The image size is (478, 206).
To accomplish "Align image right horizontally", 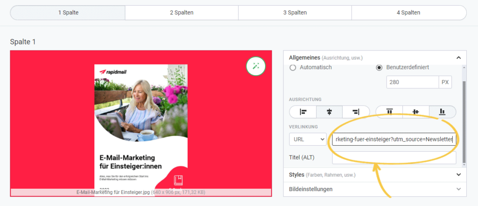I will 356,112.
